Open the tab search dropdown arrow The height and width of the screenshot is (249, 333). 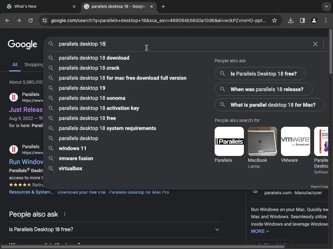coord(326,6)
